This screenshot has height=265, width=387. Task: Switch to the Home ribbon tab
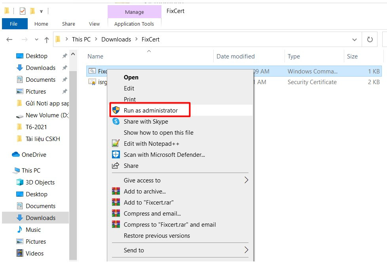pos(41,24)
